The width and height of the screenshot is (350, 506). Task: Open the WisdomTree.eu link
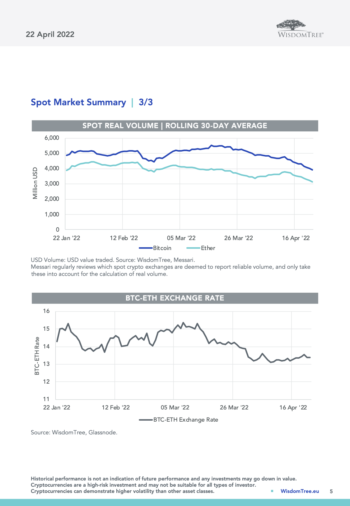pyautogui.click(x=300, y=491)
